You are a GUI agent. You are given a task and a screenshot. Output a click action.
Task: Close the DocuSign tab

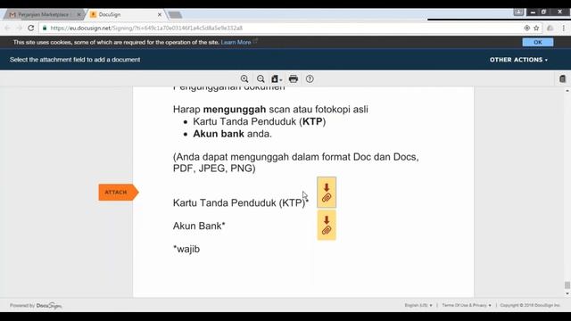(x=160, y=14)
